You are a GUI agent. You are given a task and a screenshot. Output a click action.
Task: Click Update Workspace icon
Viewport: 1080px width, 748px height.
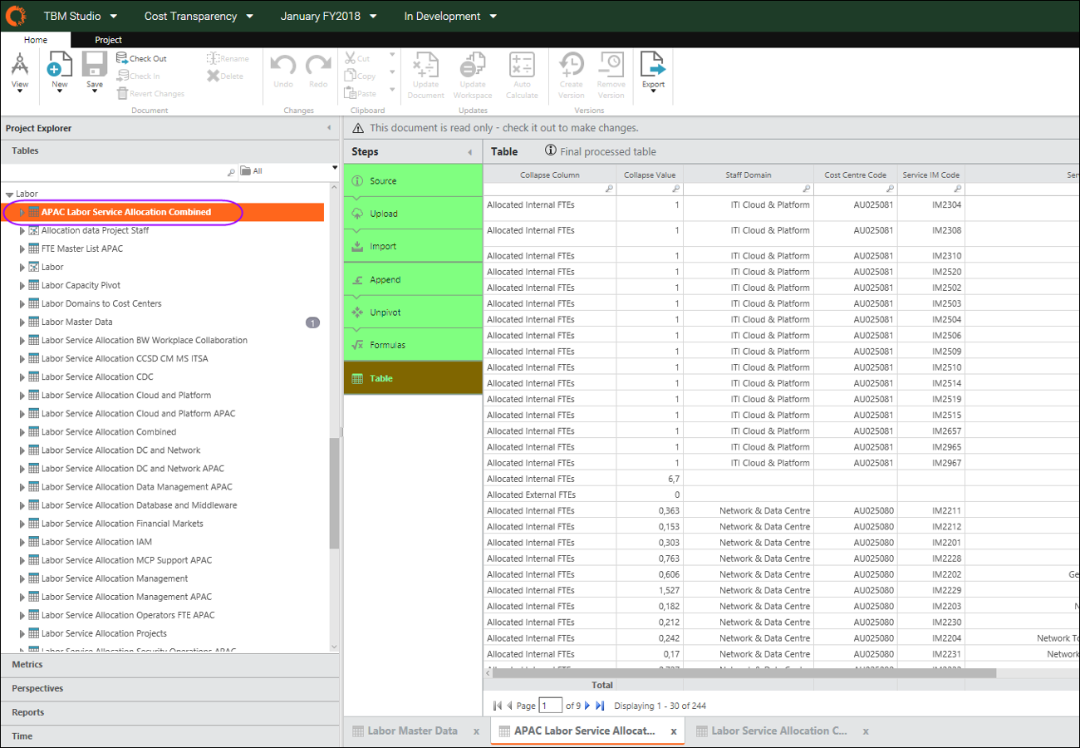coord(473,65)
